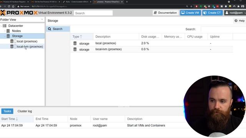This screenshot has height=138, width=246.
Task: Select the local-lvm (proxmox) row in the grid
Action: point(151,49)
